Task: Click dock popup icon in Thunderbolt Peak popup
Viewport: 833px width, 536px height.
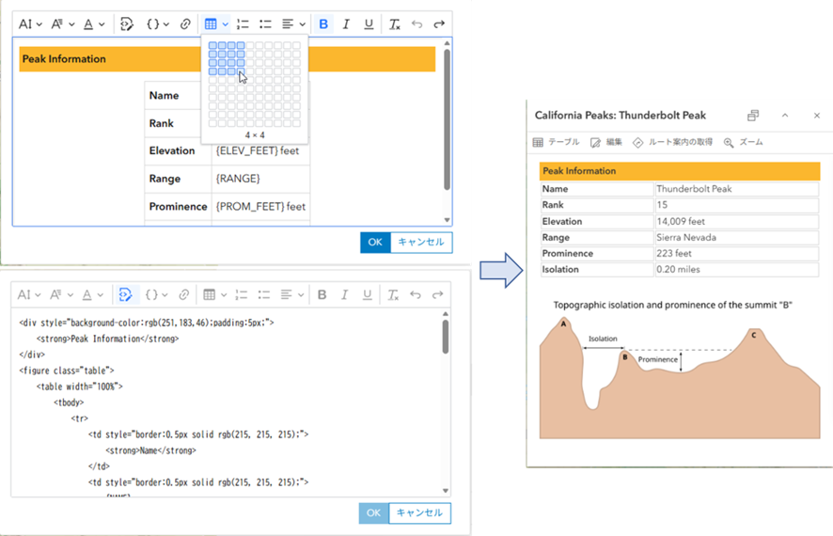Action: 753,116
